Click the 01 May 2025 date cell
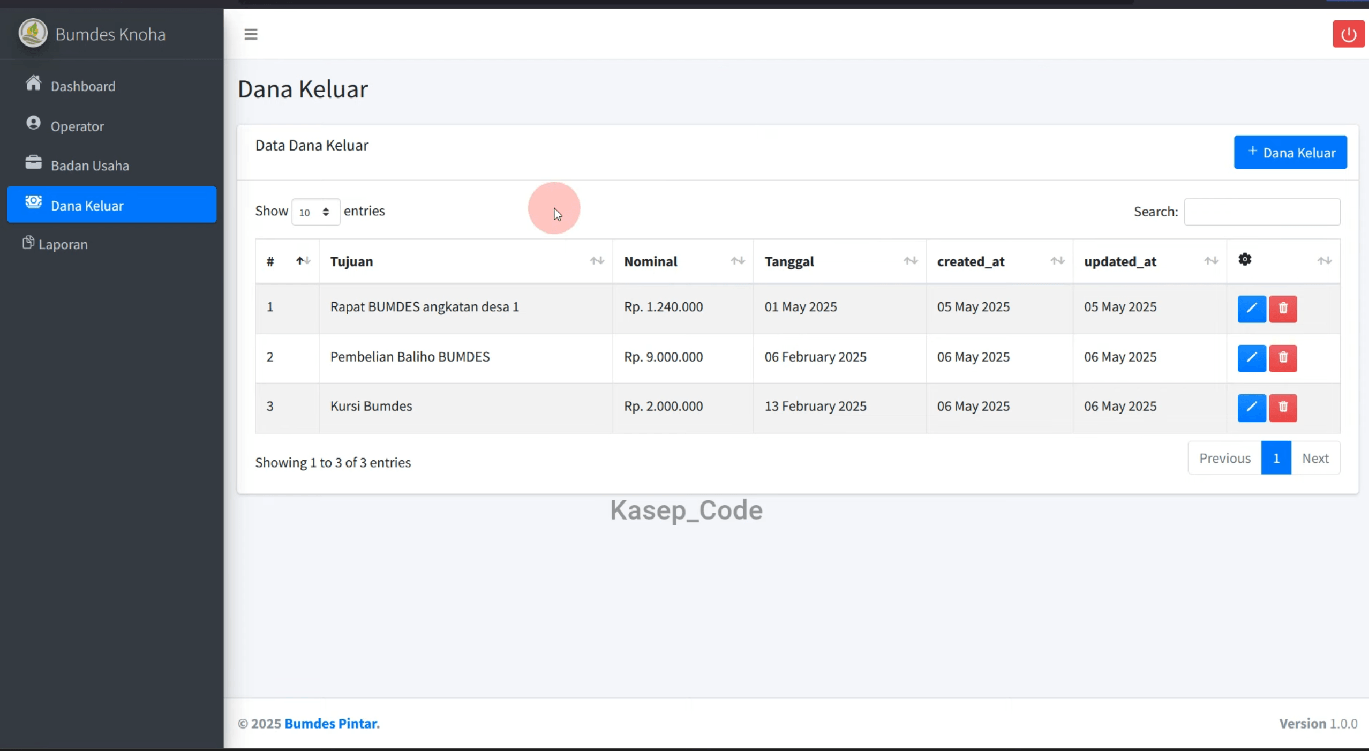Viewport: 1369px width, 751px height. point(840,309)
